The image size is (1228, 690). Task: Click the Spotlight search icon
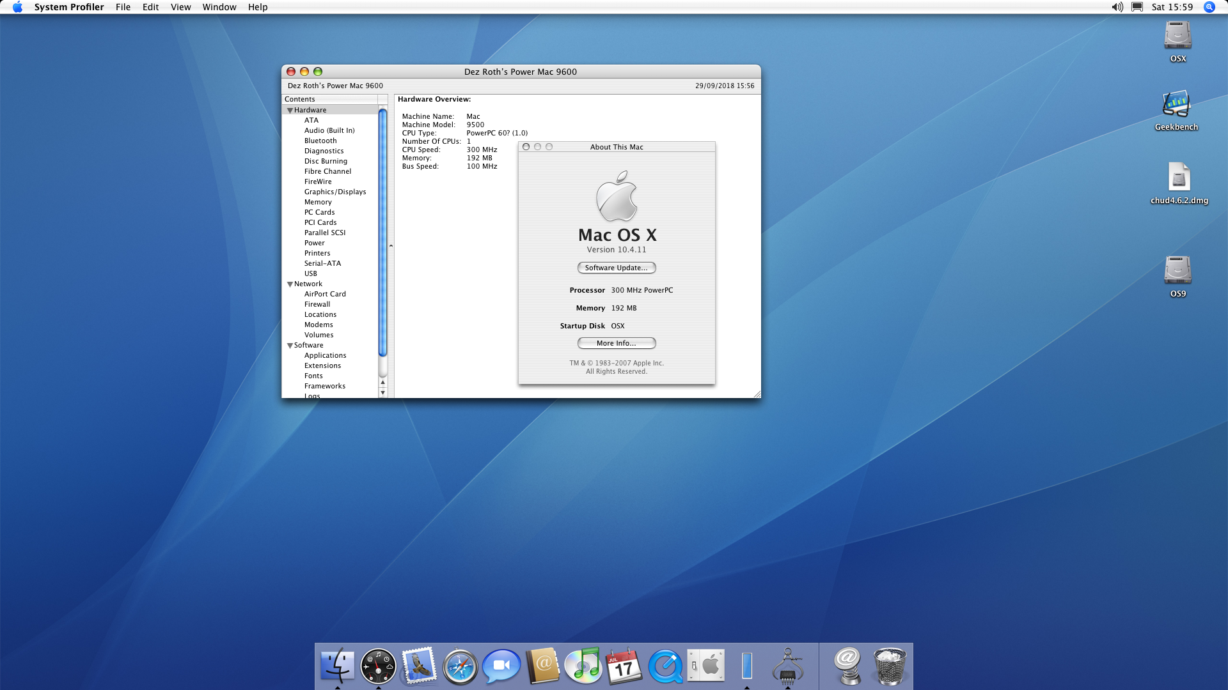(1209, 7)
